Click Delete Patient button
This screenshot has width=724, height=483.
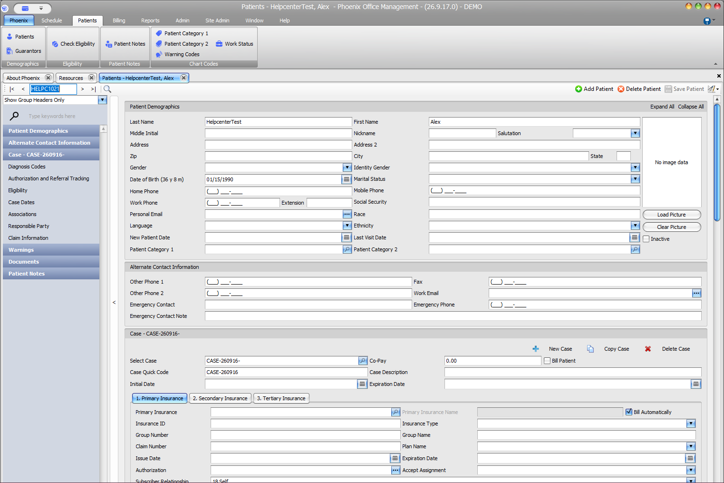pyautogui.click(x=639, y=89)
